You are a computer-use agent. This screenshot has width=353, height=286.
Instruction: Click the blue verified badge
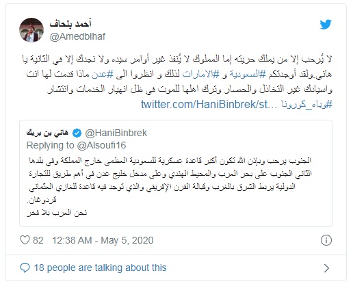[77, 133]
